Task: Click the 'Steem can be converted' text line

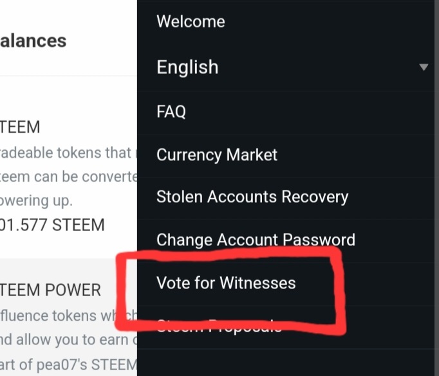Action: pyautogui.click(x=68, y=176)
